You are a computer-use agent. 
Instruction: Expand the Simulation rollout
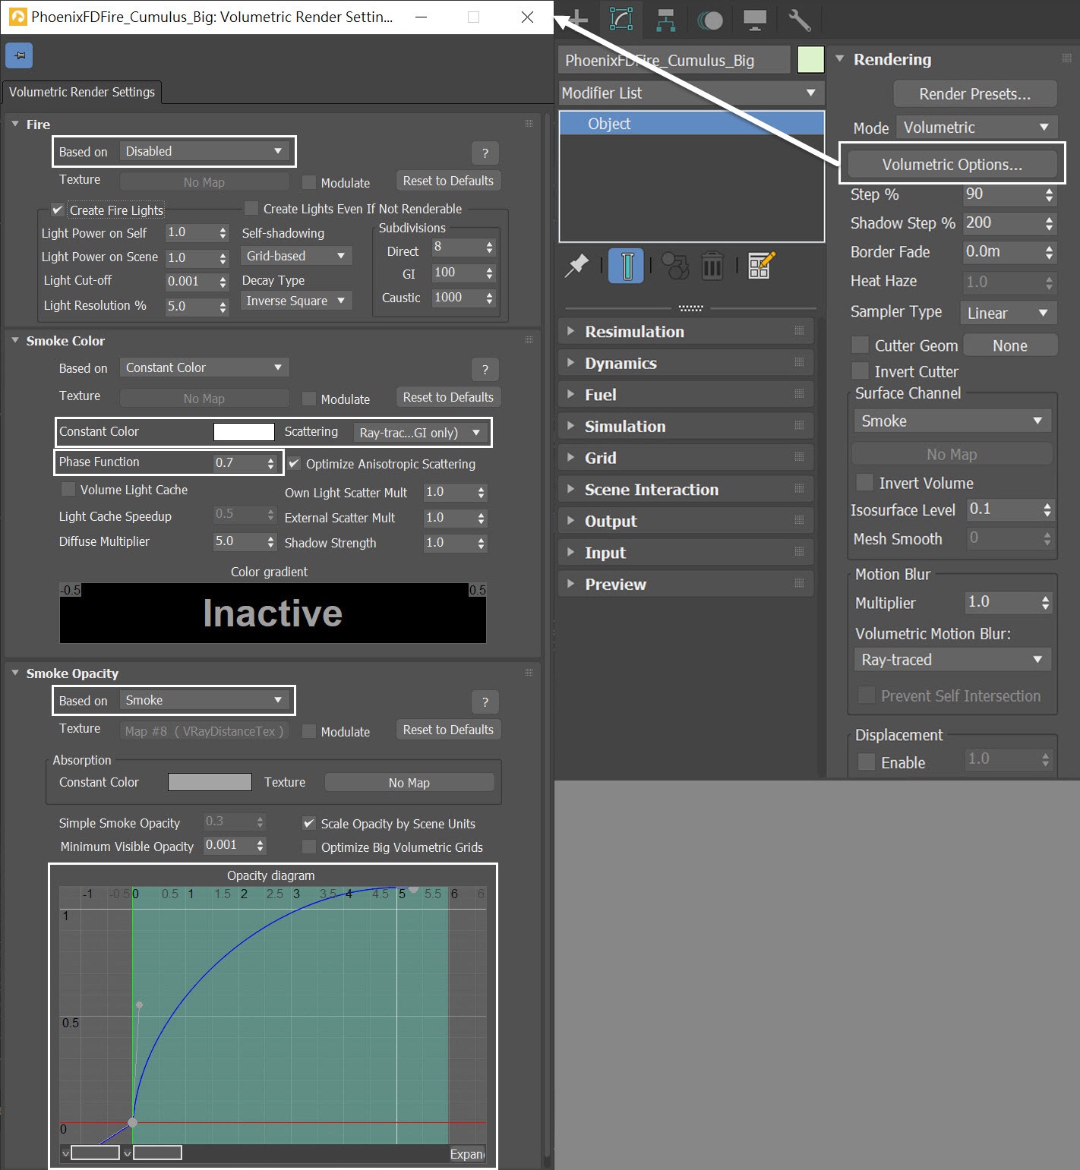[x=686, y=426]
